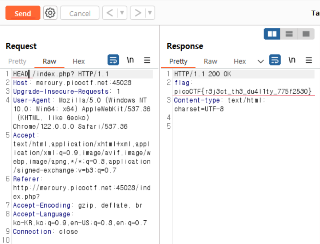Click the picoCTF flag value in response
This screenshot has width=320, height=244.
(243, 92)
